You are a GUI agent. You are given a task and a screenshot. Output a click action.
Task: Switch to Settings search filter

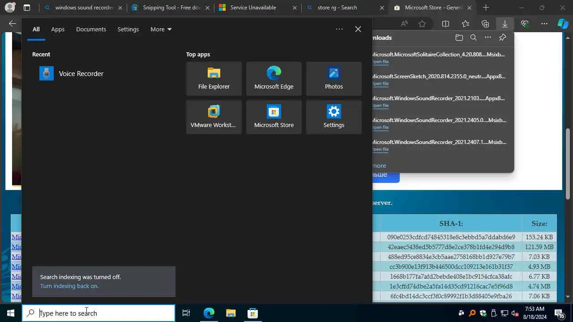click(128, 29)
